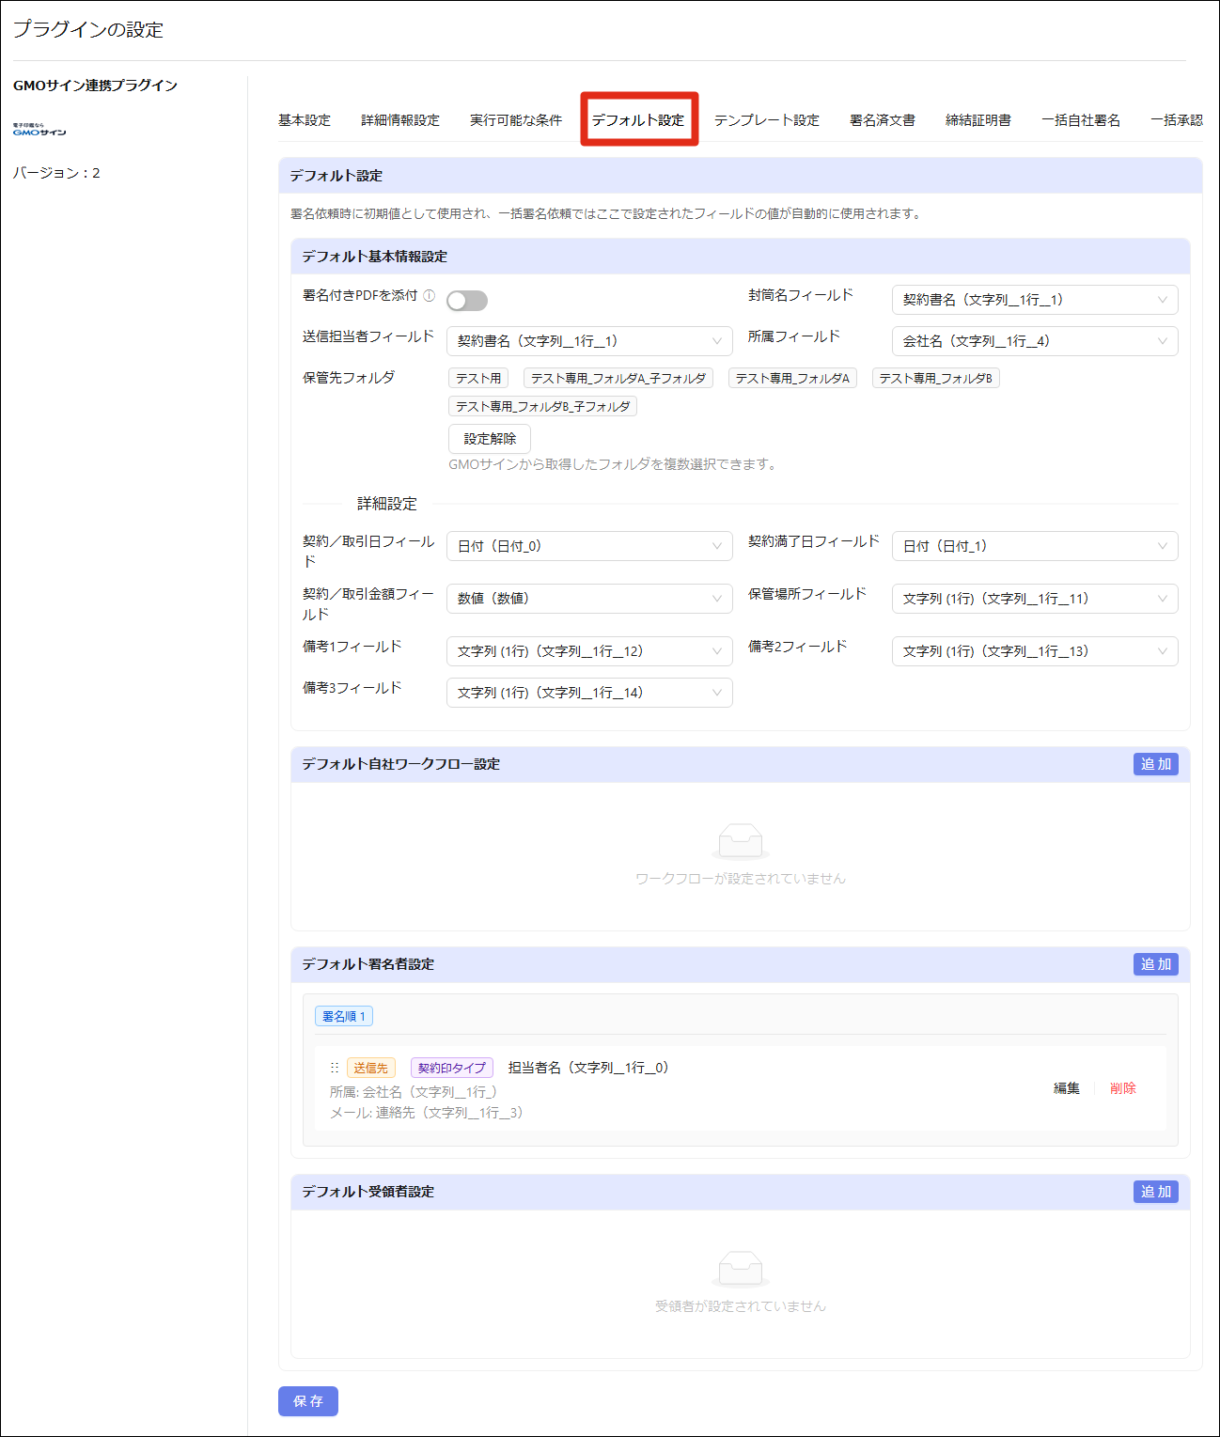Click 追加 in デフォルト受領者設定
This screenshot has width=1220, height=1437.
(x=1156, y=1192)
